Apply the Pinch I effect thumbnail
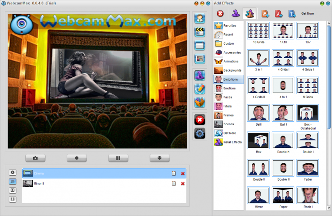 308,195
